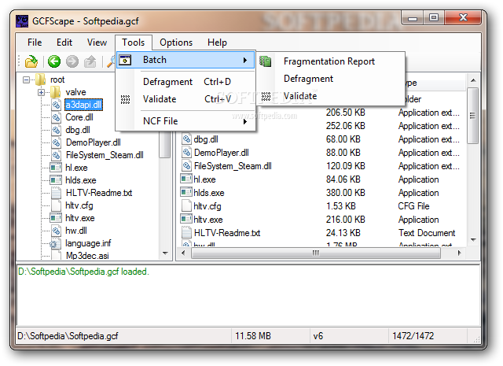Click the 11.58 MB status bar entry
Image resolution: width=503 pixels, height=366 pixels.
click(253, 336)
